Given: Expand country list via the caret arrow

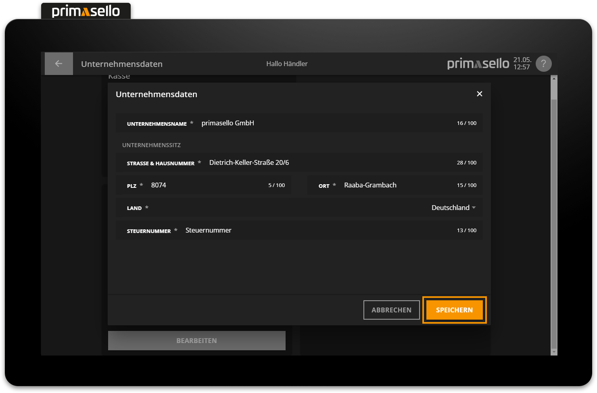Looking at the screenshot, I should pyautogui.click(x=474, y=208).
